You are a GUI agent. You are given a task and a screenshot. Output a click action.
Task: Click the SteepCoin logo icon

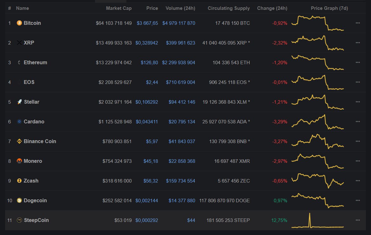coord(19,220)
